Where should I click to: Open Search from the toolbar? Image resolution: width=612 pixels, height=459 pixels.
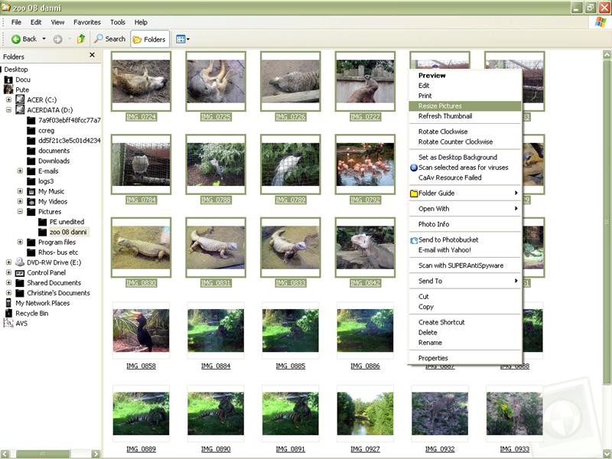(109, 39)
